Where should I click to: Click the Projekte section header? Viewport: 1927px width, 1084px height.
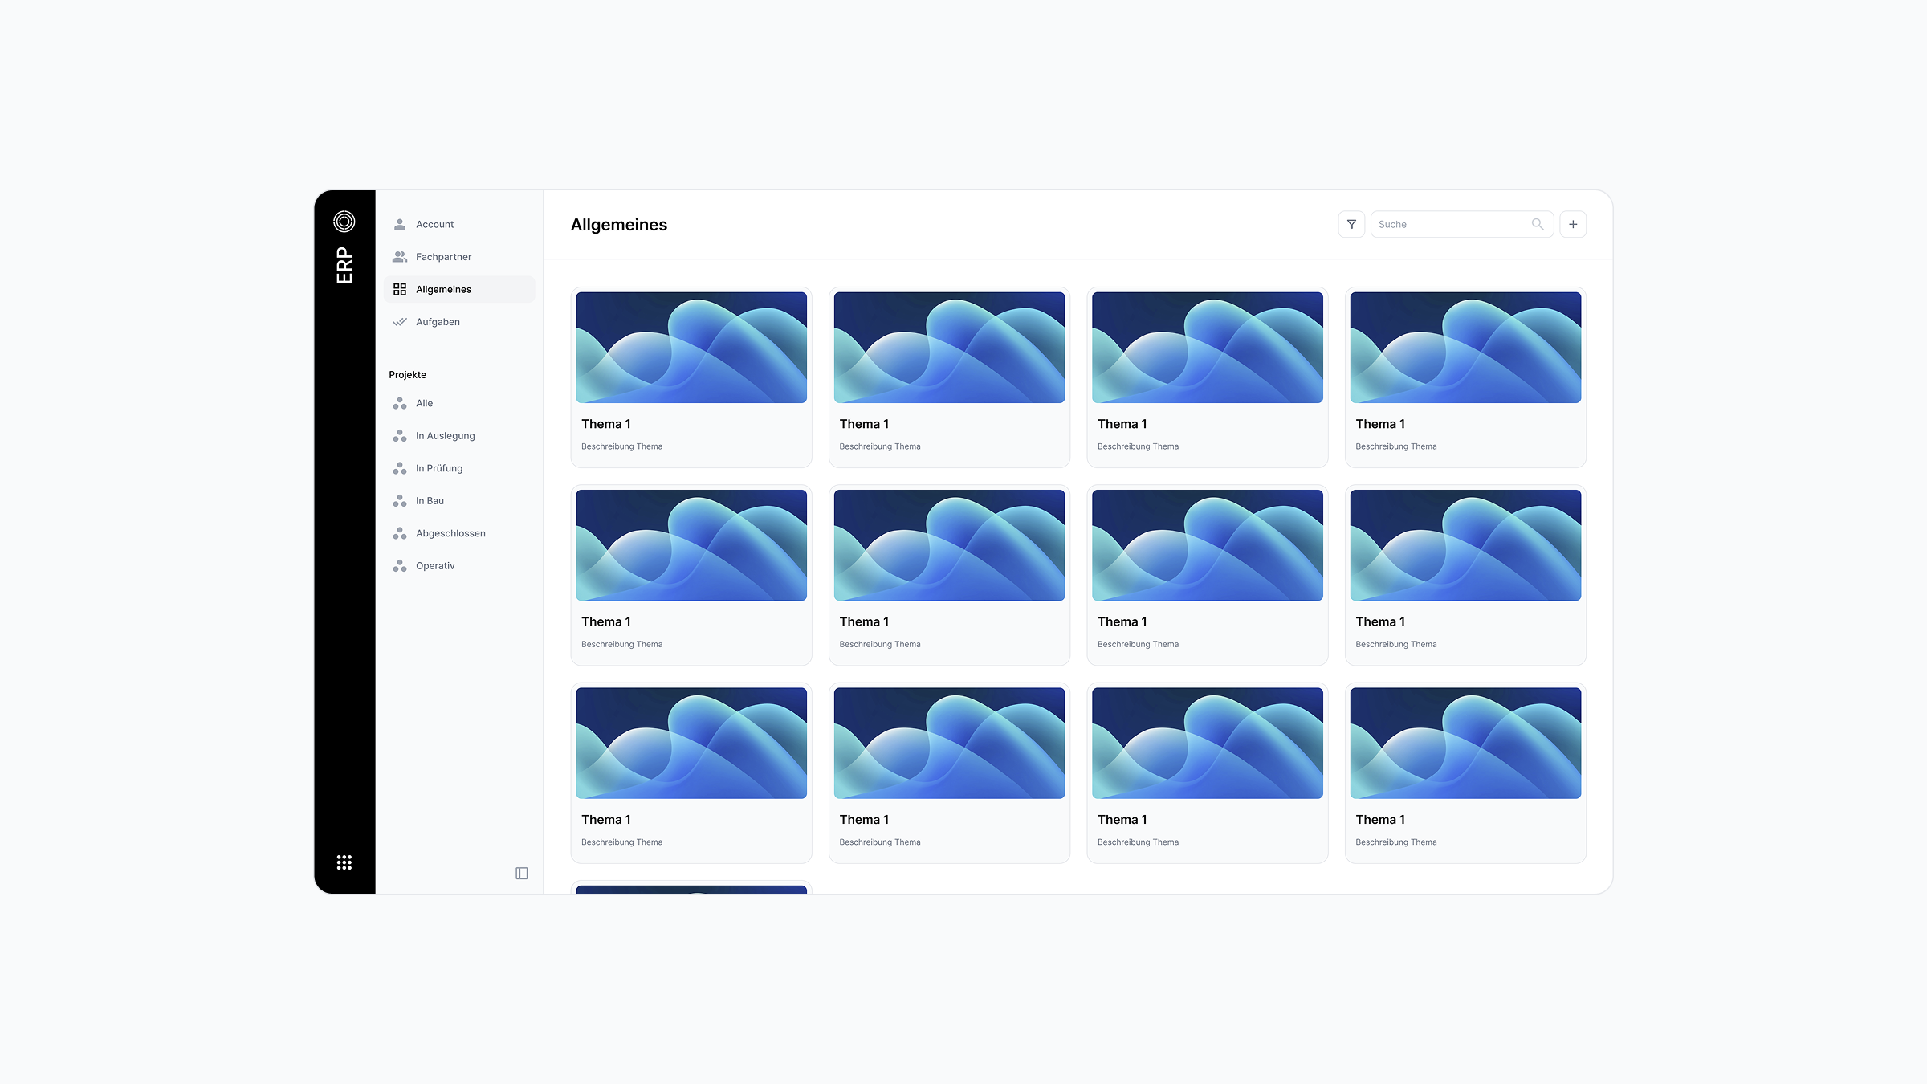(x=408, y=375)
